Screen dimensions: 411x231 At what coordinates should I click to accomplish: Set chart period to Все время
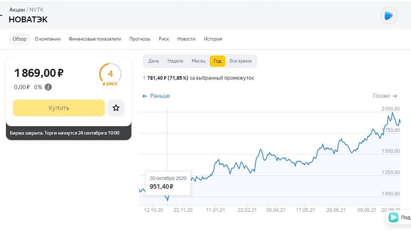pyautogui.click(x=240, y=61)
